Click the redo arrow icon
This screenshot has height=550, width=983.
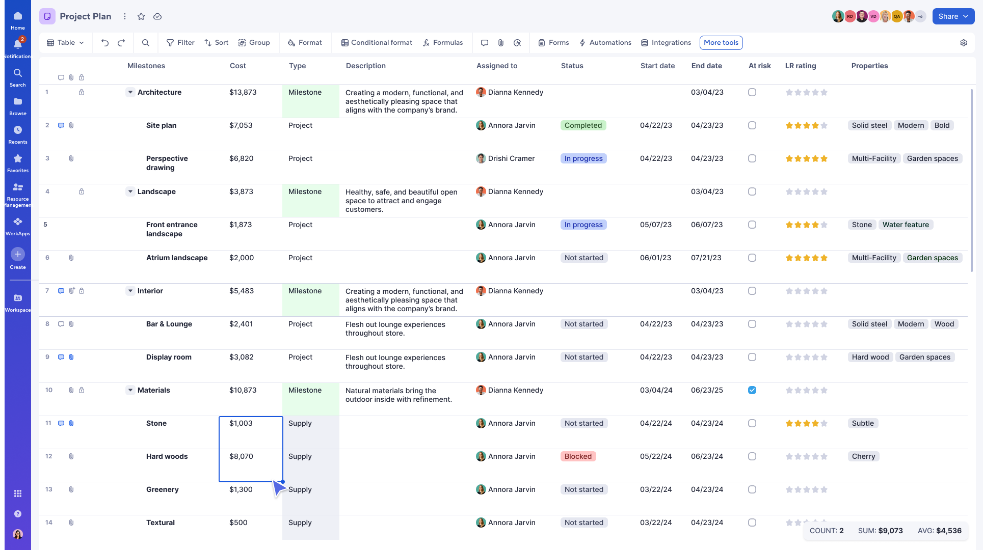click(x=121, y=43)
